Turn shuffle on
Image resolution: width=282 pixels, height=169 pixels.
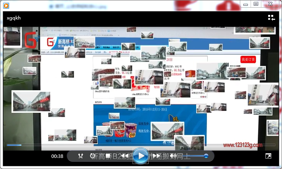[x=80, y=156]
